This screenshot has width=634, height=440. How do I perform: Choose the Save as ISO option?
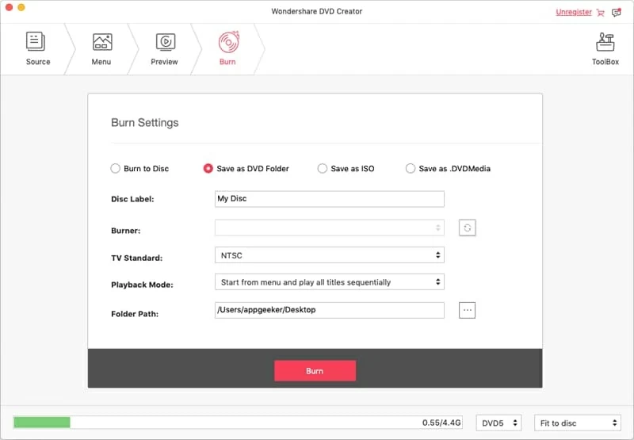click(323, 168)
